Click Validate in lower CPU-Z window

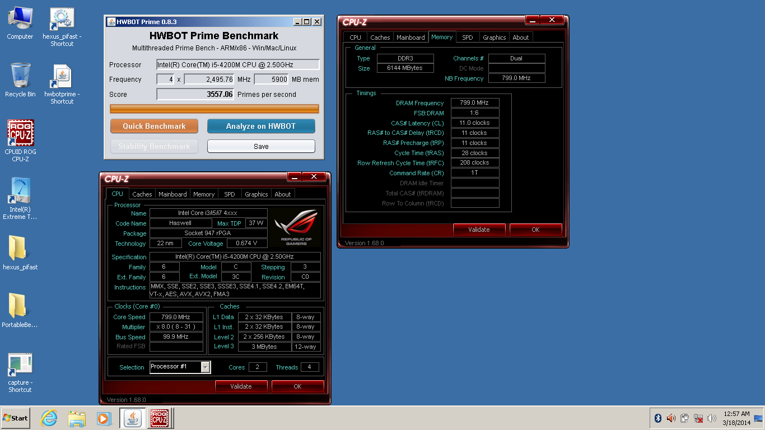click(x=241, y=386)
